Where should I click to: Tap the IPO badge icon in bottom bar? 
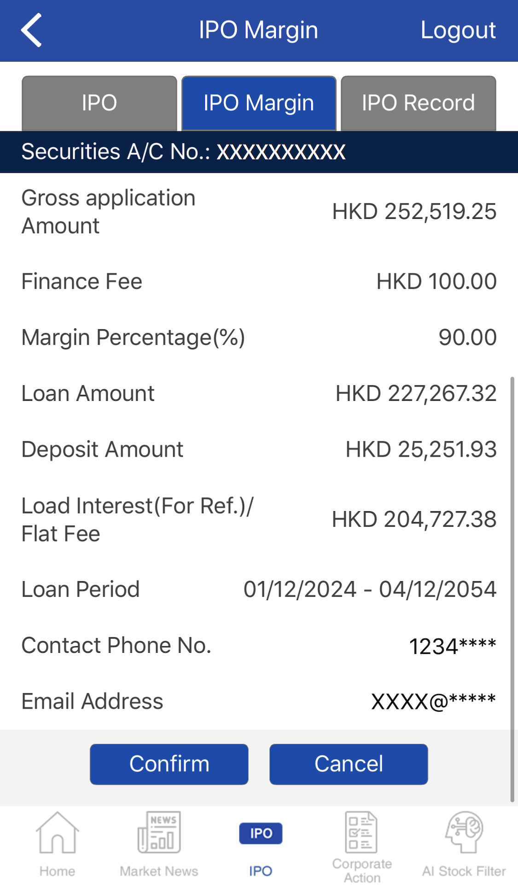pyautogui.click(x=261, y=833)
